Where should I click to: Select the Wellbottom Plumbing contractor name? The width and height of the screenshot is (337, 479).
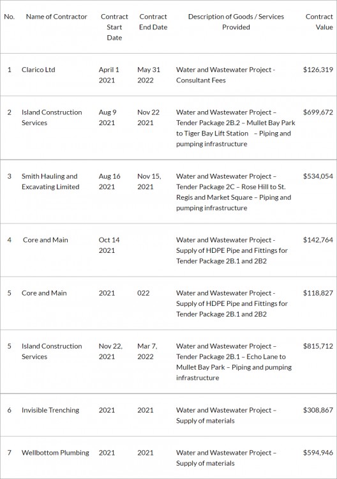click(56, 452)
